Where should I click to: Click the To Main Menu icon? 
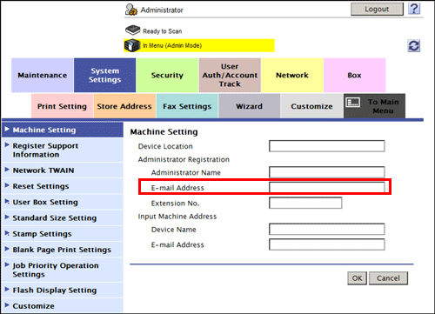tap(353, 103)
